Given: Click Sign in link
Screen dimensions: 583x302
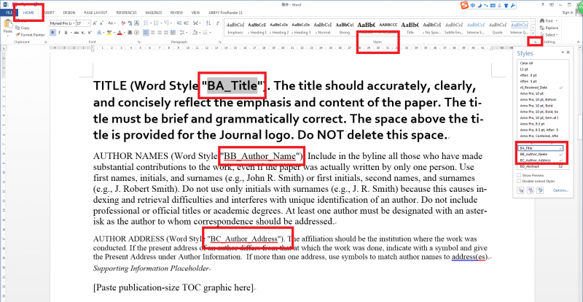Looking at the screenshot, I should pyautogui.click(x=568, y=12).
